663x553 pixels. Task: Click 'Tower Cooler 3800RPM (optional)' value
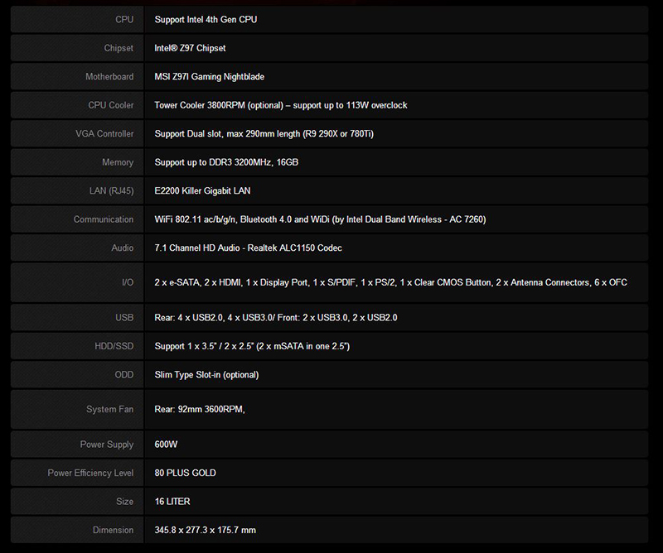[219, 105]
